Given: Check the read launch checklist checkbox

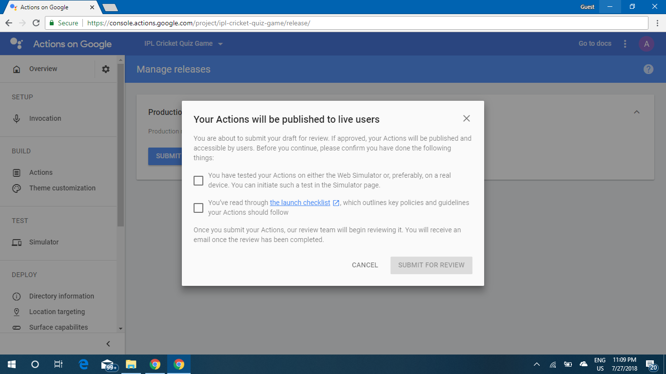Looking at the screenshot, I should point(198,208).
